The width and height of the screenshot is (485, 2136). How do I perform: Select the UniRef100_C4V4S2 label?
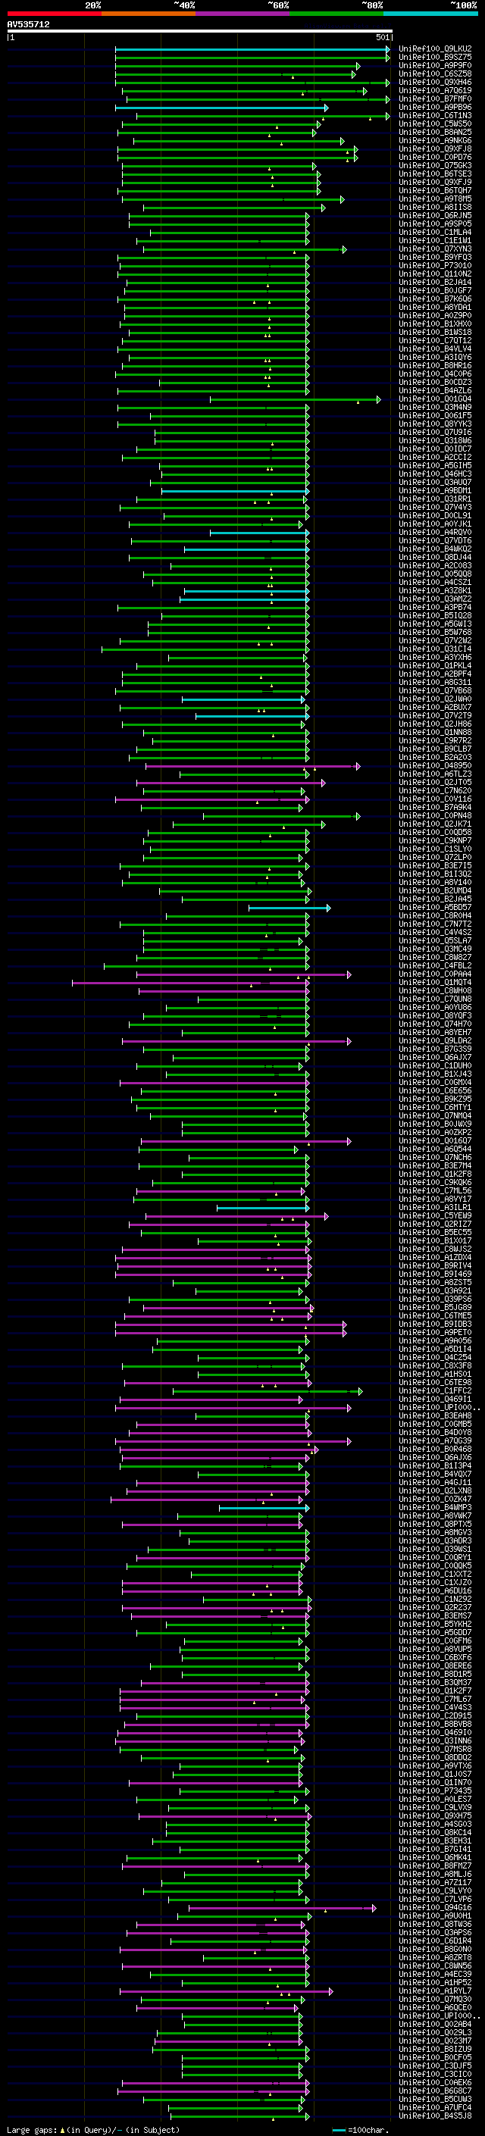click(435, 932)
